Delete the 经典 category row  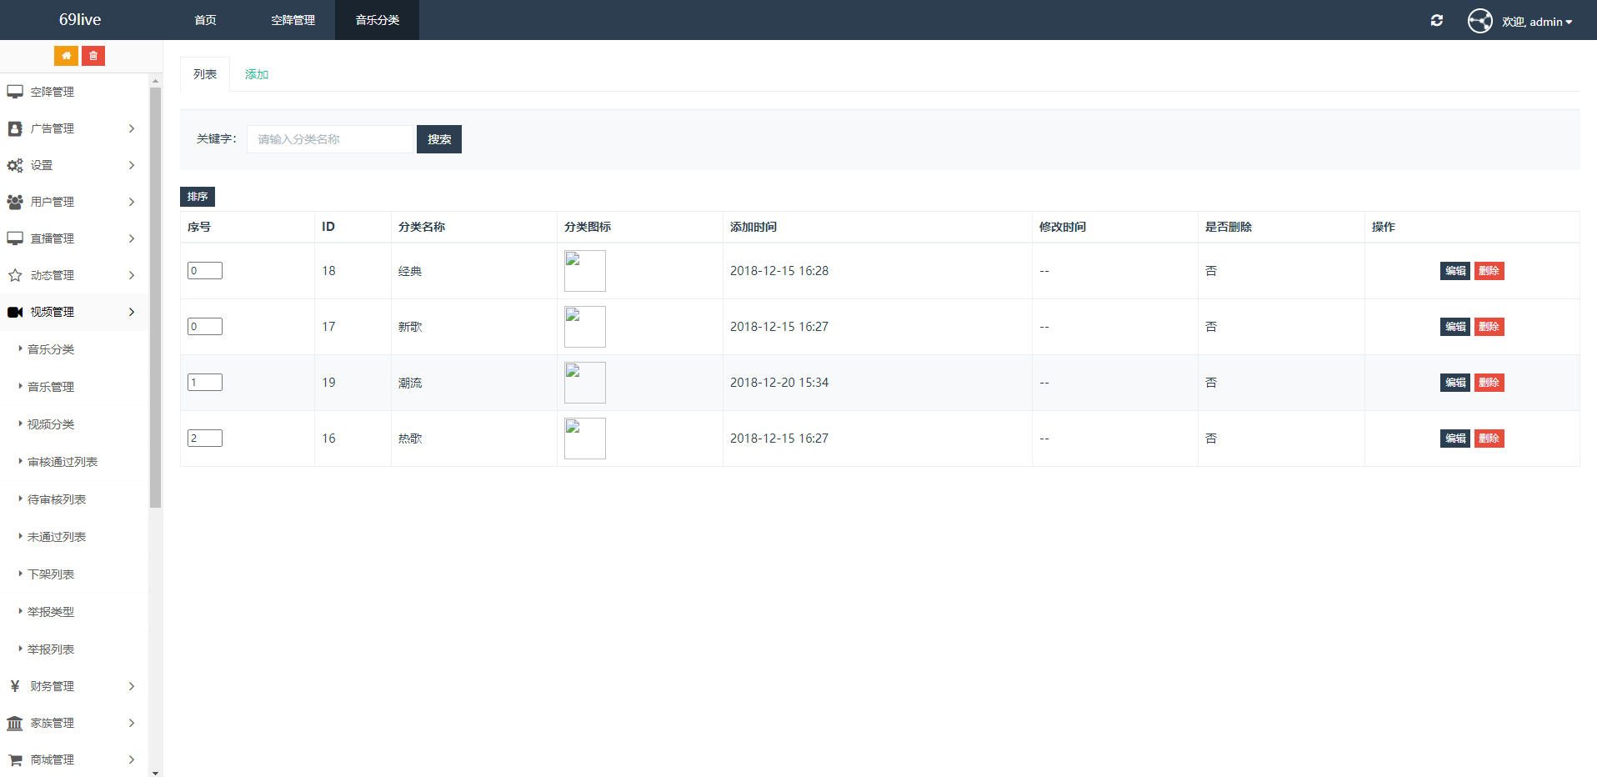(x=1489, y=271)
